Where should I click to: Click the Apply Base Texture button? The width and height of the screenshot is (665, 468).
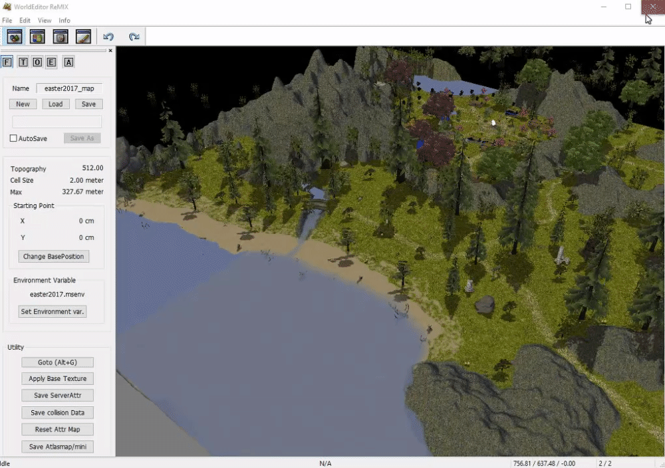pos(58,378)
